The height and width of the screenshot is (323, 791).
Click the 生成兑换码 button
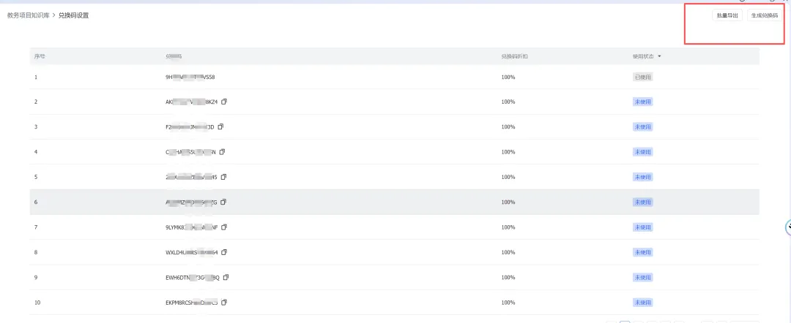point(764,15)
